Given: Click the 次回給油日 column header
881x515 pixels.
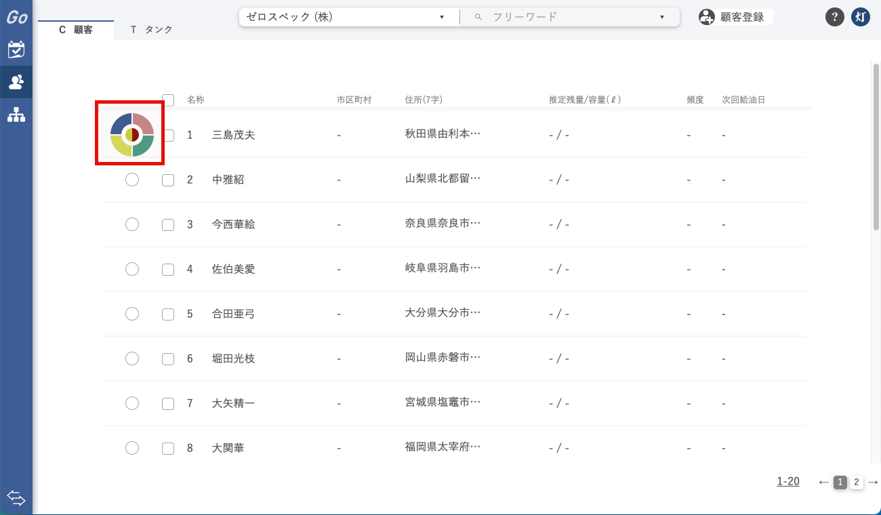Looking at the screenshot, I should pyautogui.click(x=743, y=100).
